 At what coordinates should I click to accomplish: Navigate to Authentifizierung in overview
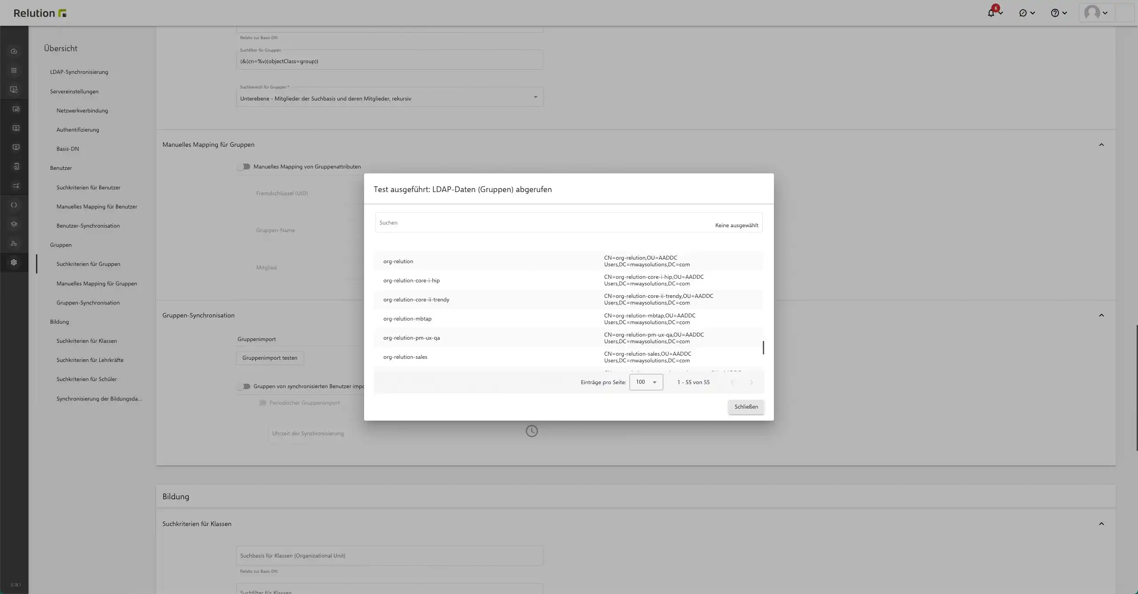78,130
